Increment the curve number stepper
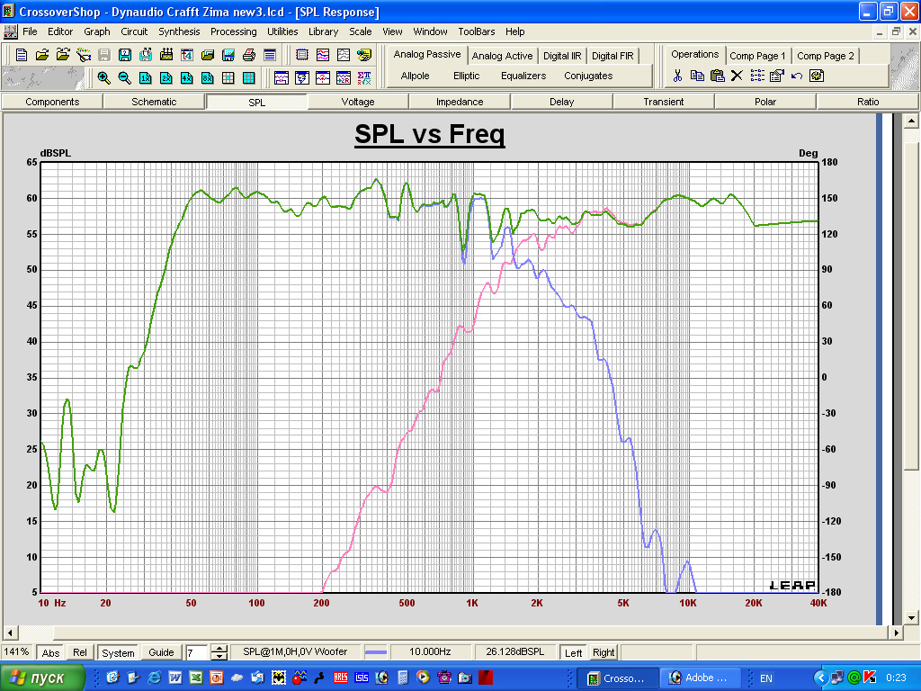This screenshot has width=921, height=691. coord(219,649)
